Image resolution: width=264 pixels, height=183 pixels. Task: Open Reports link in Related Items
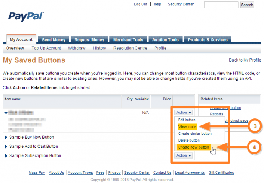coord(217,114)
